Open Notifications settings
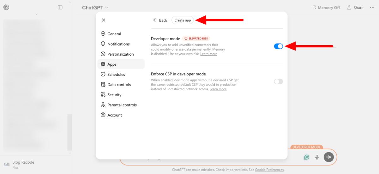 click(x=121, y=44)
